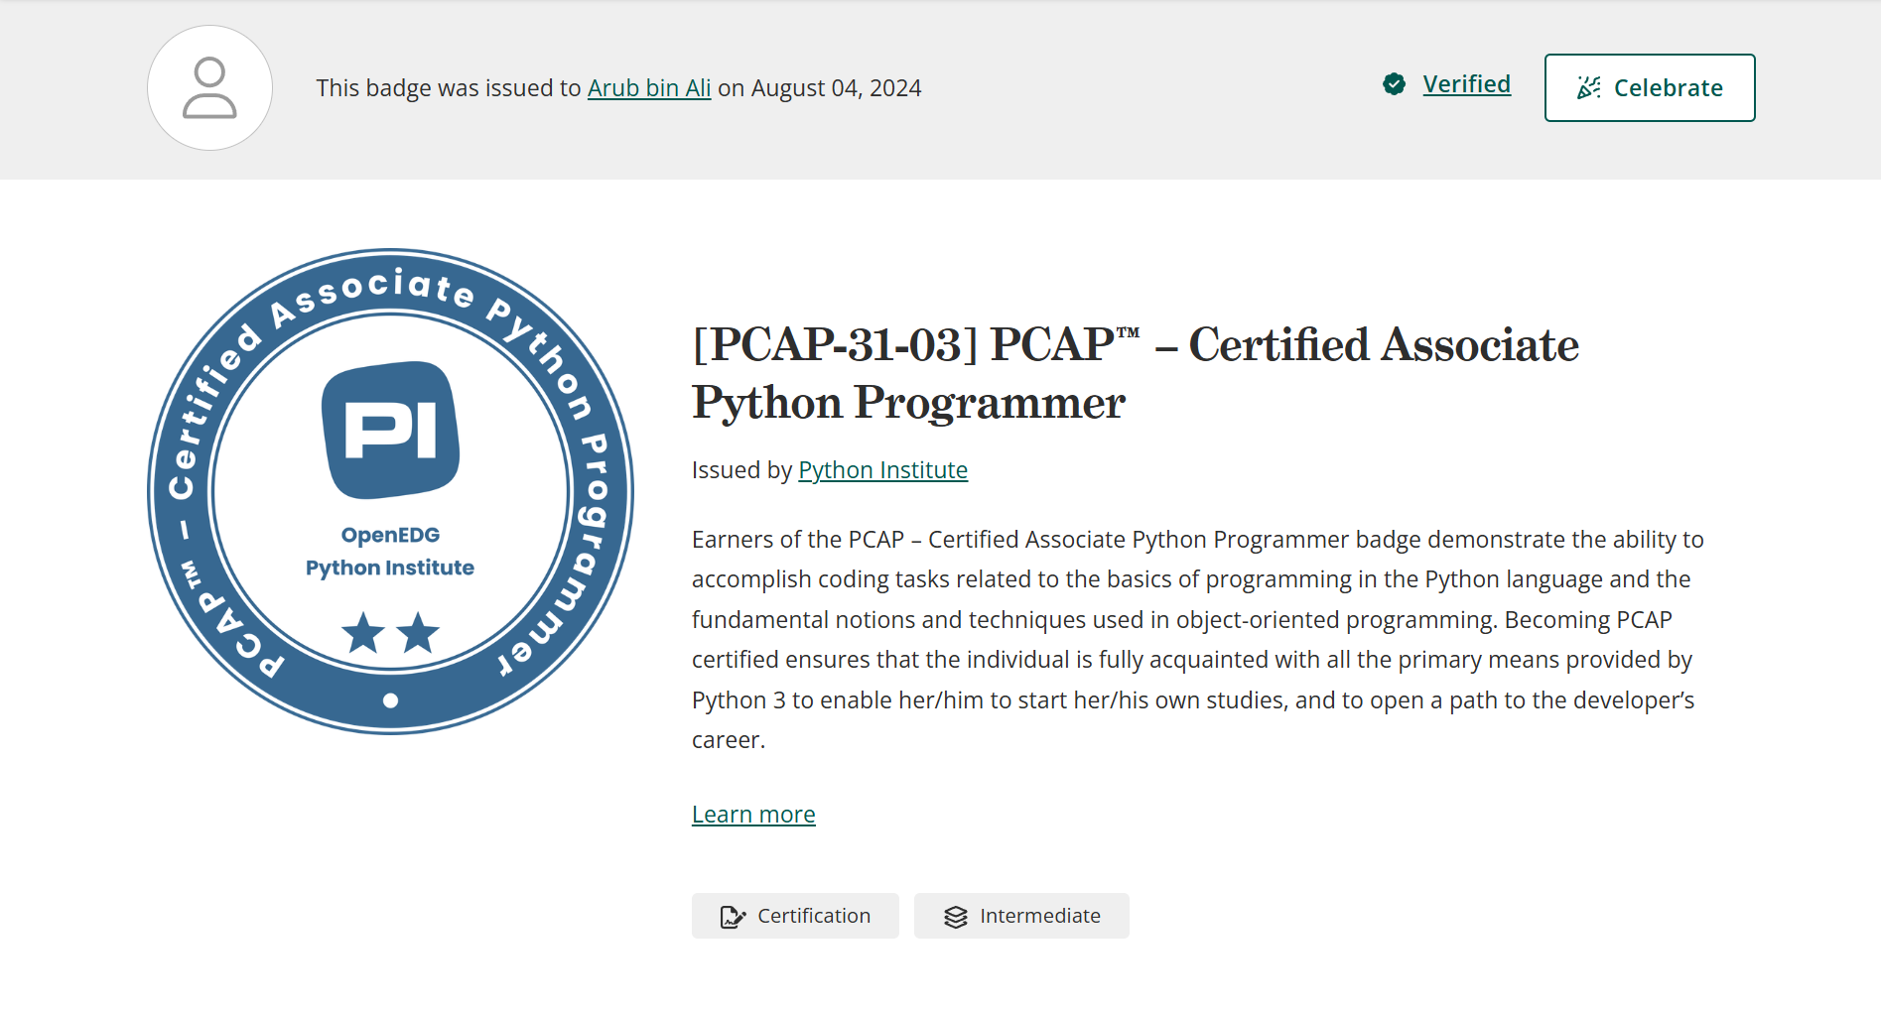
Task: Open the Verified link
Action: tap(1466, 84)
